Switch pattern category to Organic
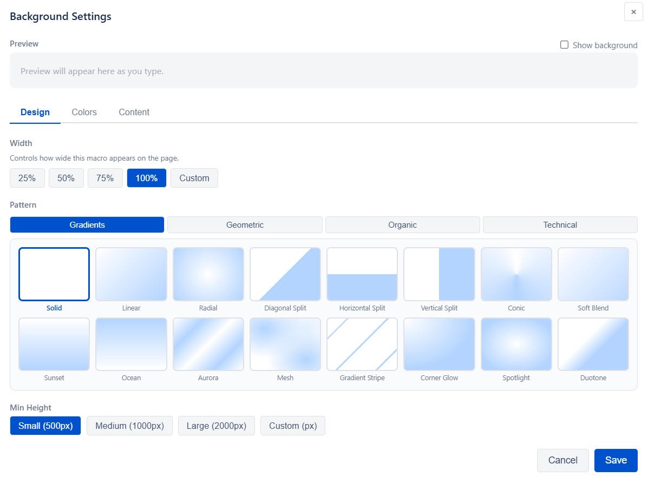Image resolution: width=648 pixels, height=477 pixels. click(402, 224)
